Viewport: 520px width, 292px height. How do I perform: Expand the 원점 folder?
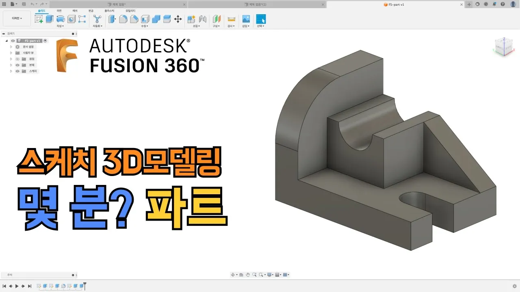[11, 59]
